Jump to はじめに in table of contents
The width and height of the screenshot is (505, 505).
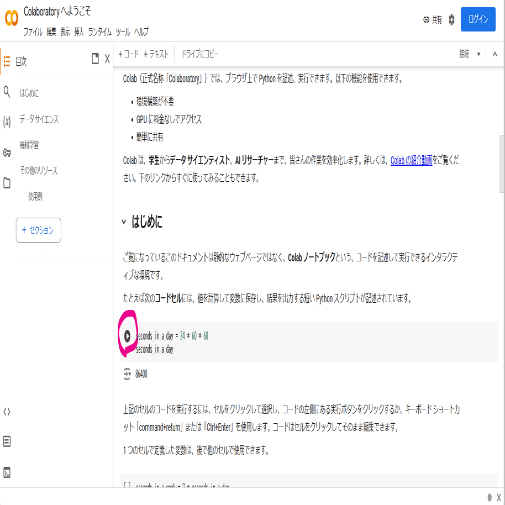coord(29,93)
